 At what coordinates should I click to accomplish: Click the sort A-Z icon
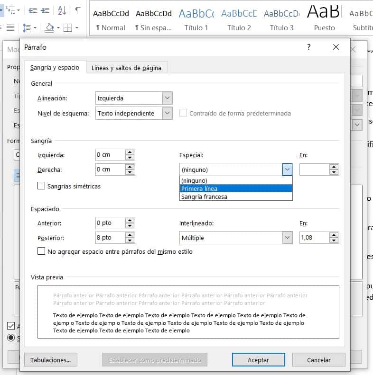pyautogui.click(x=62, y=10)
